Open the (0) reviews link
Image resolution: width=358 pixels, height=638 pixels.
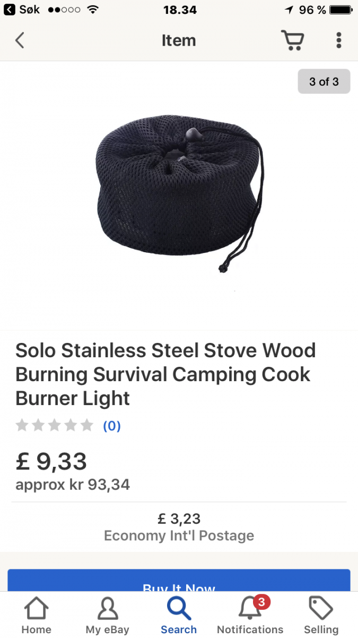(112, 426)
